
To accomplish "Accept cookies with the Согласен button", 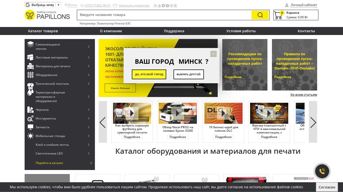I will pyautogui.click(x=327, y=187).
